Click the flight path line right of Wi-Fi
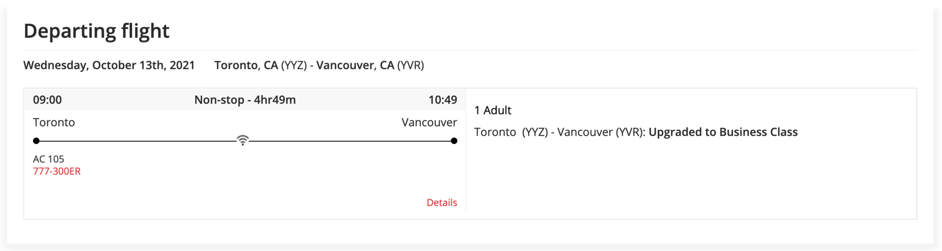The height and width of the screenshot is (251, 942). click(350, 141)
